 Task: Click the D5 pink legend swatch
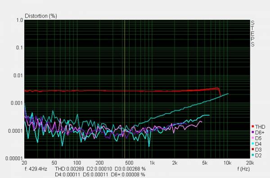pos(253,138)
